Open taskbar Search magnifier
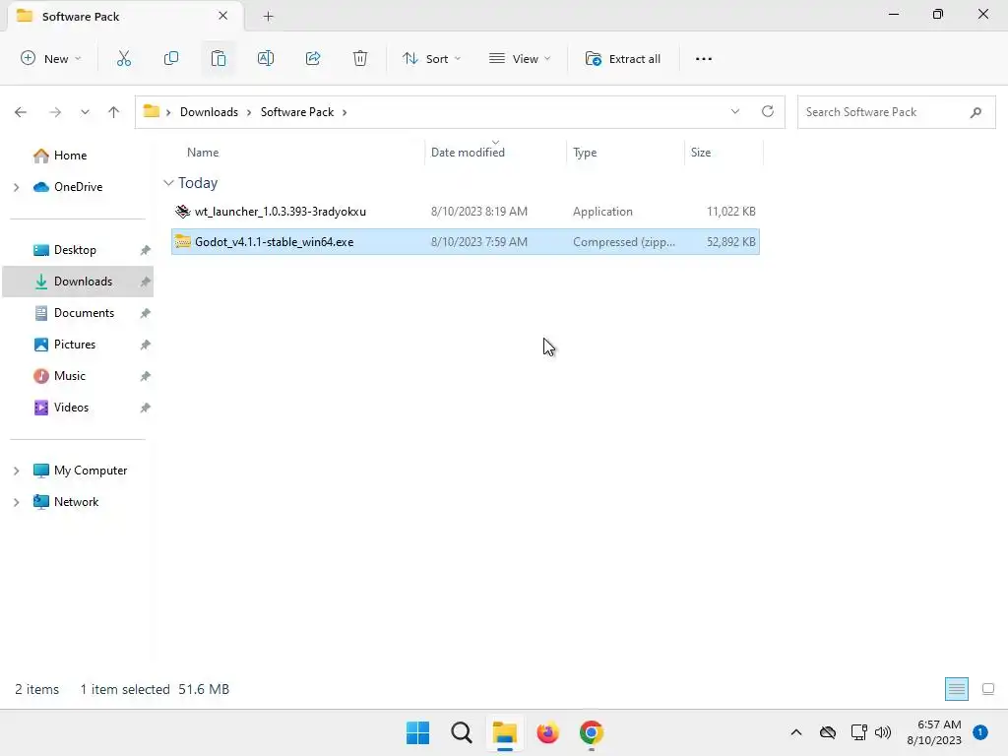 (461, 732)
